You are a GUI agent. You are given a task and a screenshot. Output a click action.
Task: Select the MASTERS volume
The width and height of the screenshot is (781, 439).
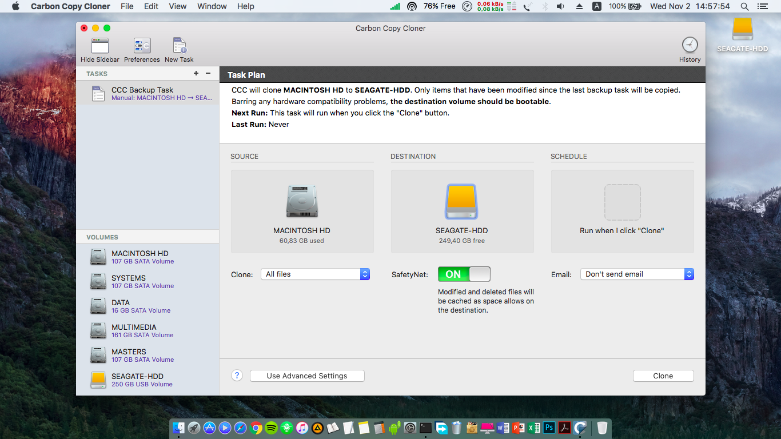(148, 356)
